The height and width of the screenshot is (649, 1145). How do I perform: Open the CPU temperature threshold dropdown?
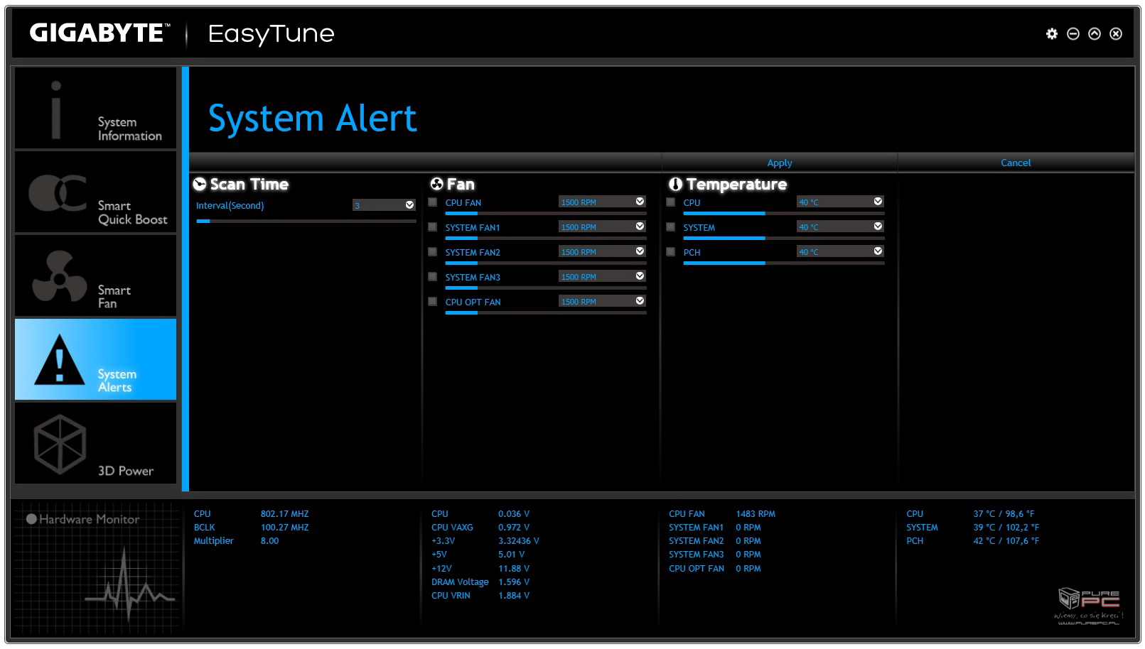tap(840, 202)
